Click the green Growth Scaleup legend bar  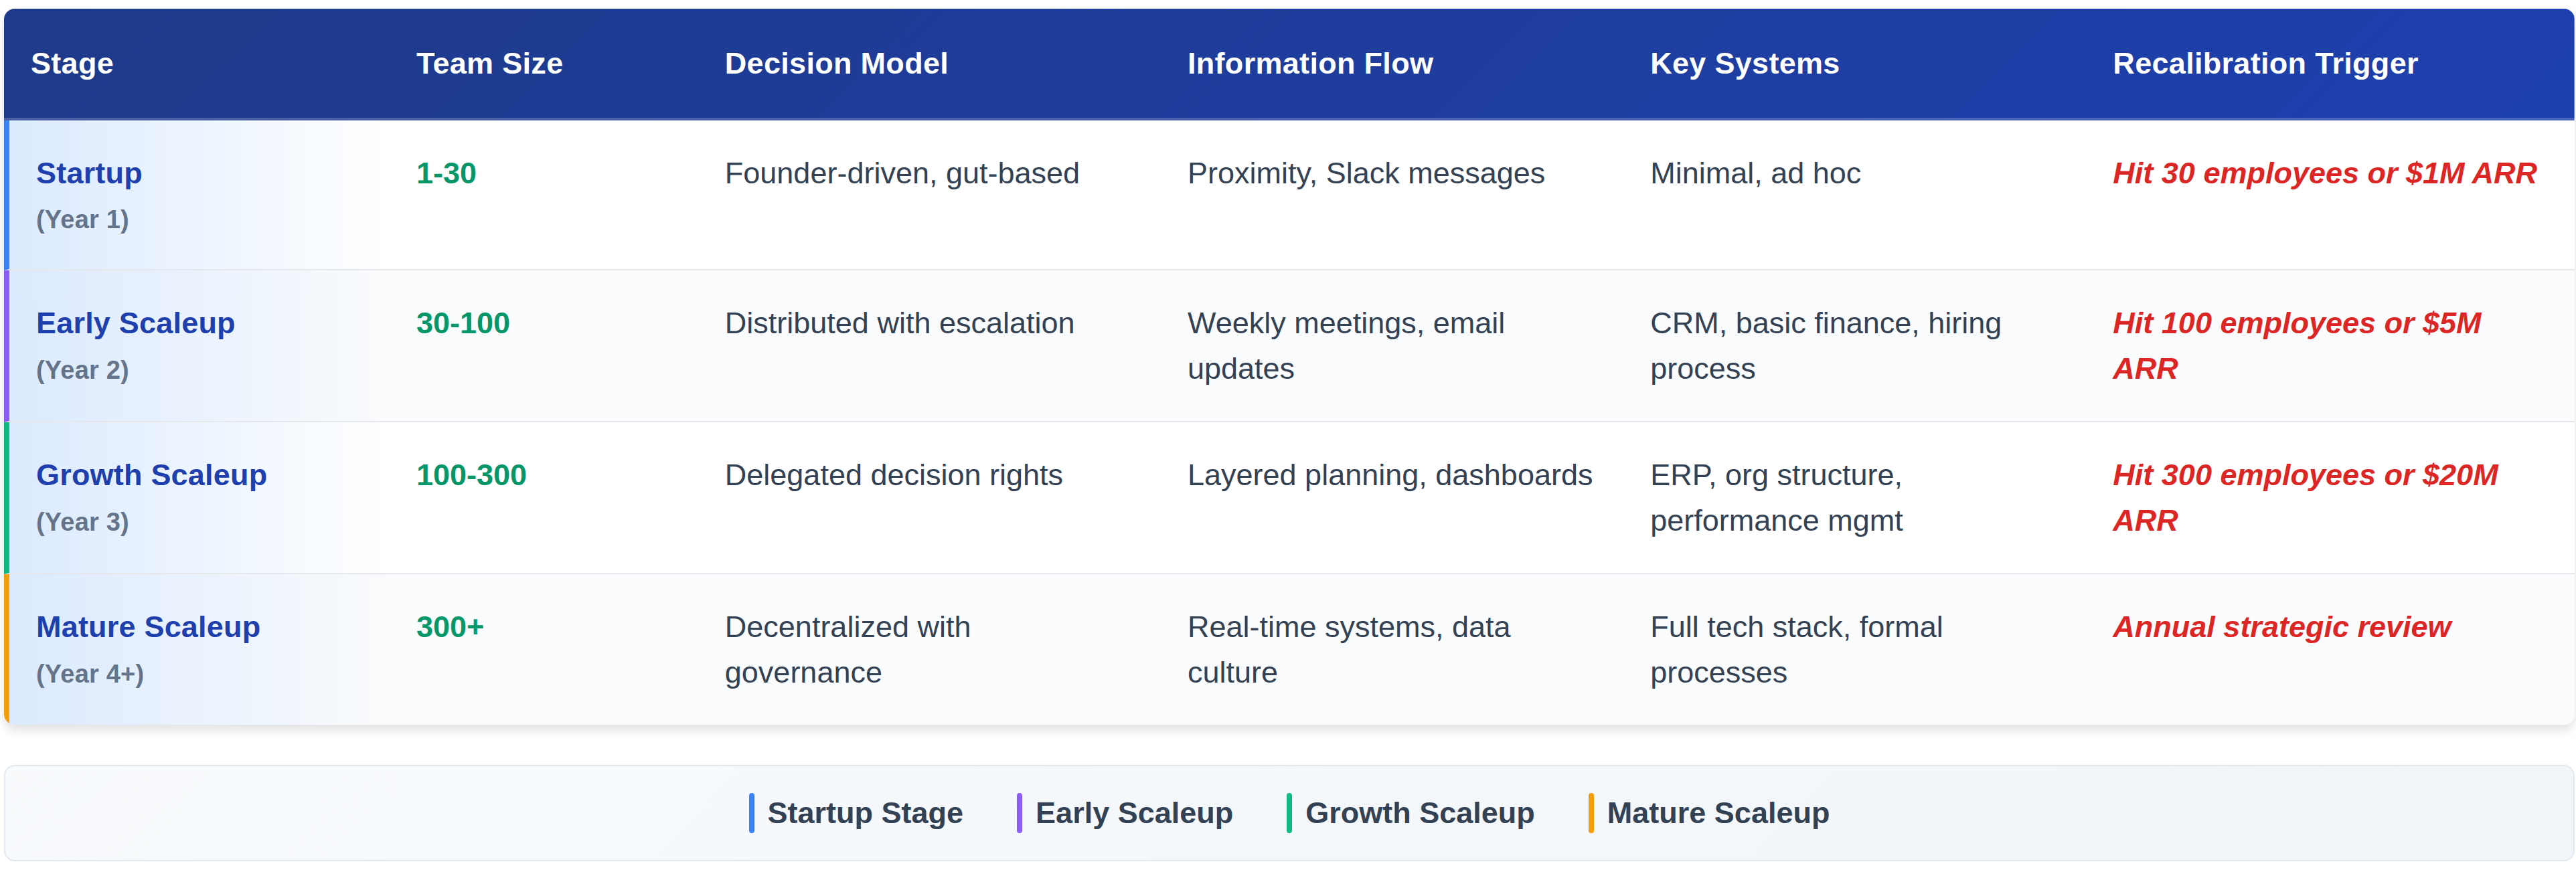[x=1289, y=813]
